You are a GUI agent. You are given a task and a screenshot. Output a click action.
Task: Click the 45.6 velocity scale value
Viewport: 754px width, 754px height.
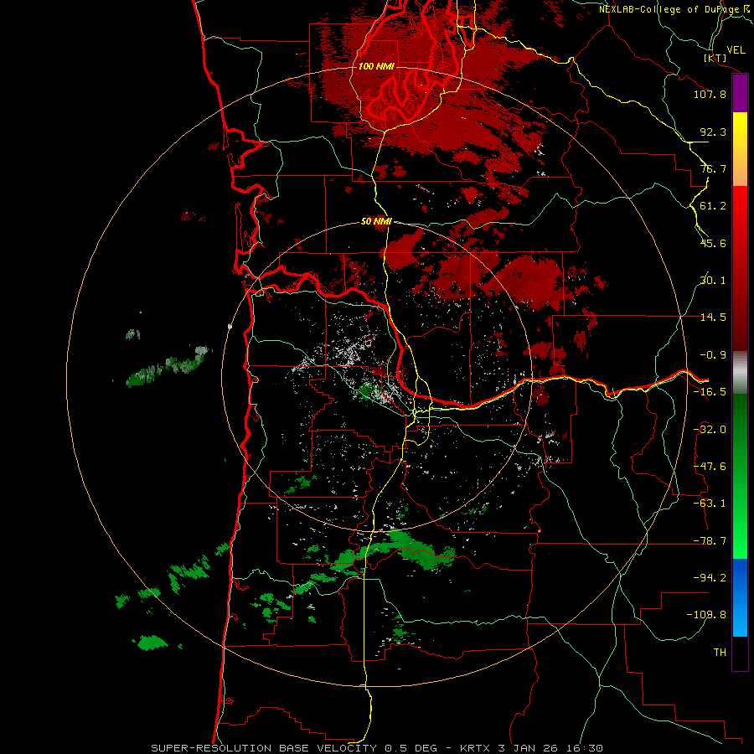(x=713, y=243)
